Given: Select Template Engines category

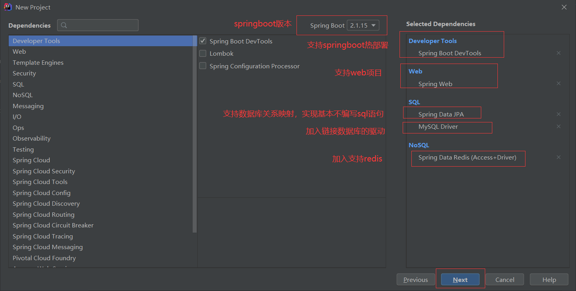Looking at the screenshot, I should pyautogui.click(x=101, y=62).
